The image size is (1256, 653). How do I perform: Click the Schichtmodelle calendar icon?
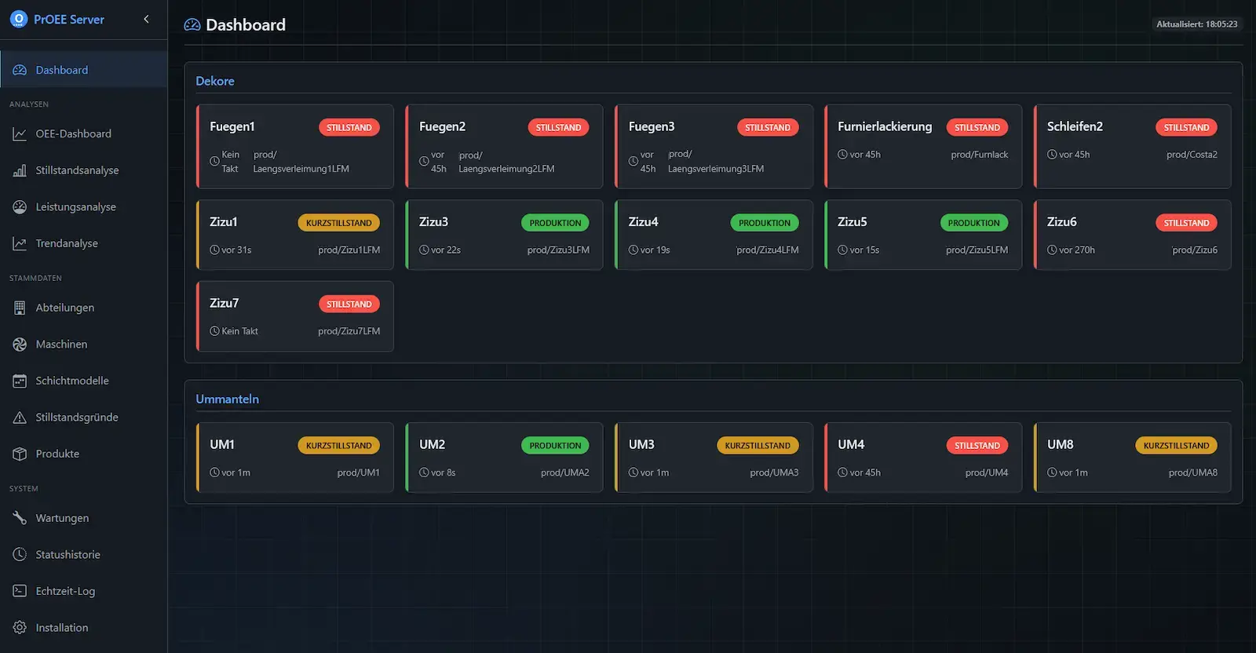(20, 381)
